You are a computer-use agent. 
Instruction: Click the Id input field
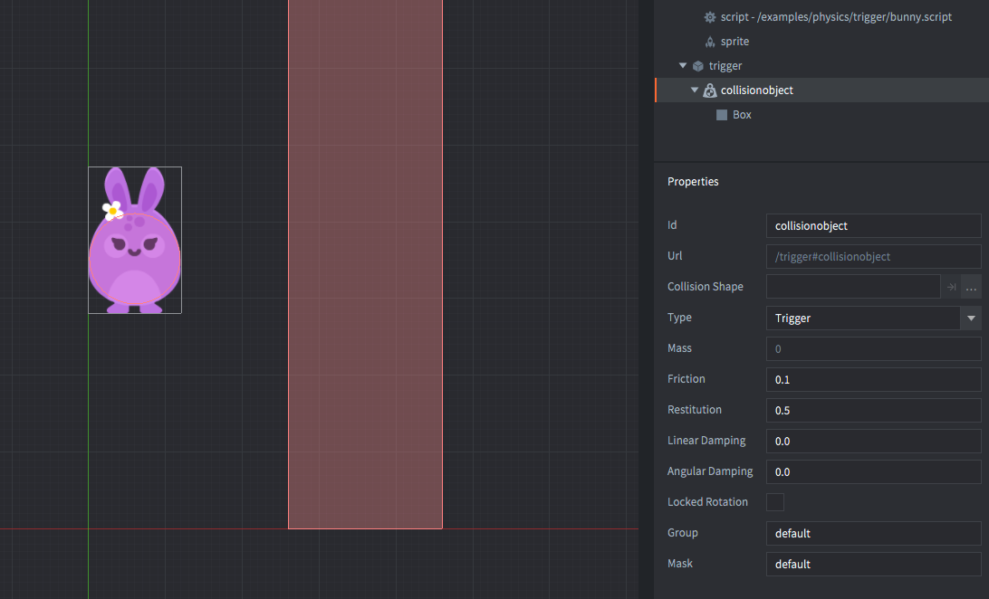874,225
